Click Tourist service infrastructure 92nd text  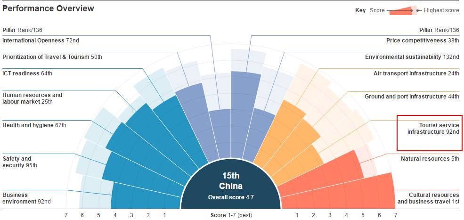[x=433, y=129]
